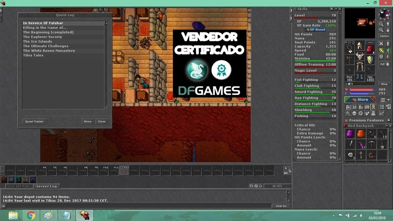Collapse the equipment inventory with minus button
The image size is (393, 221).
(346, 42)
